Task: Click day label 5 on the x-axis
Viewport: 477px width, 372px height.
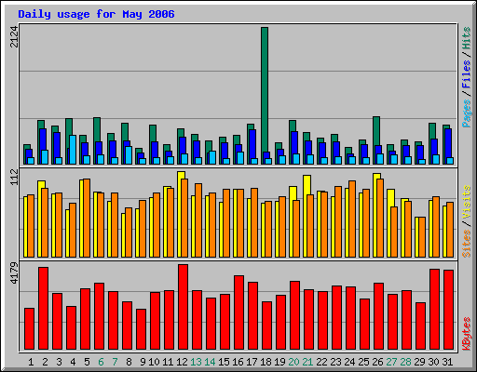Action: click(87, 362)
